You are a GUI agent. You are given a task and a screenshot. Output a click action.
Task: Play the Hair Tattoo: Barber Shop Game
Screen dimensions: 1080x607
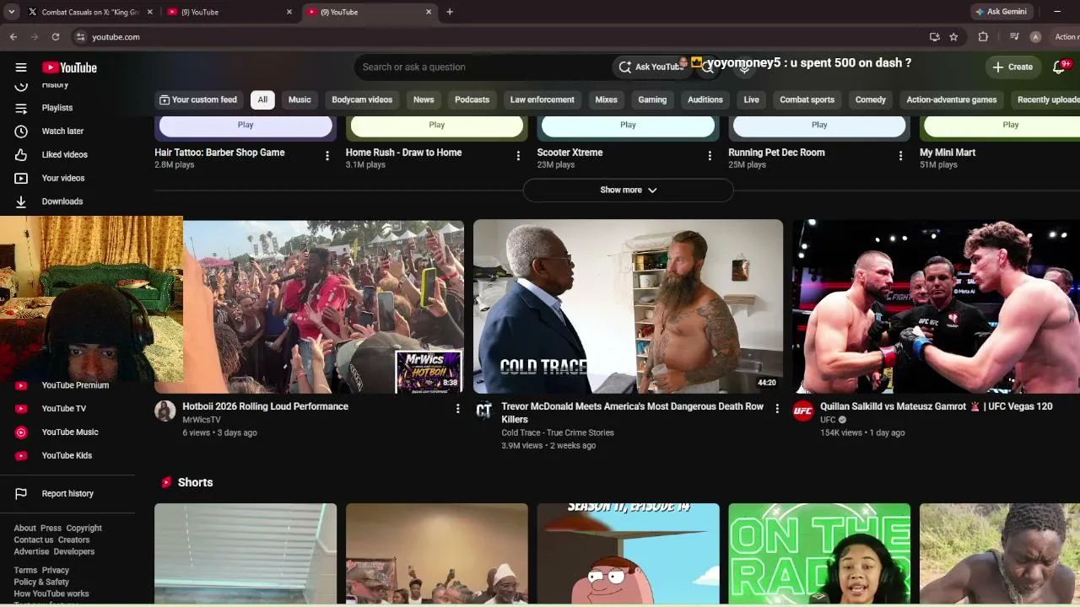[x=246, y=125]
